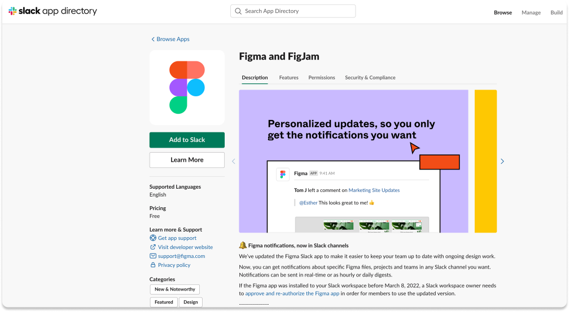The height and width of the screenshot is (312, 569).
Task: Click the Learn More button
Action: click(x=187, y=160)
